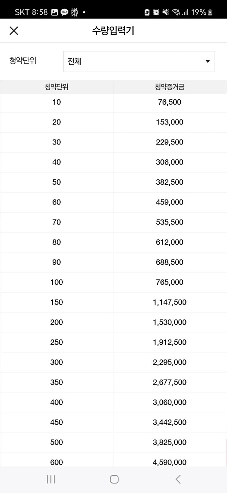Select the row with 청약단위 10
This screenshot has height=493, width=227.
point(113,102)
